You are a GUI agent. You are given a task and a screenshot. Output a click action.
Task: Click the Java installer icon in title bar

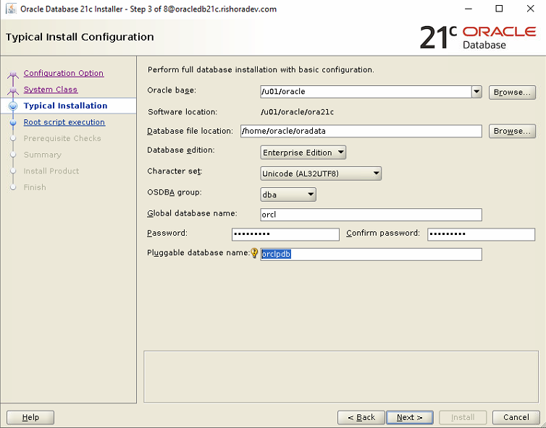pyautogui.click(x=11, y=9)
